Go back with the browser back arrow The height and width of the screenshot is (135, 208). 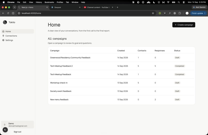pos(3,13)
